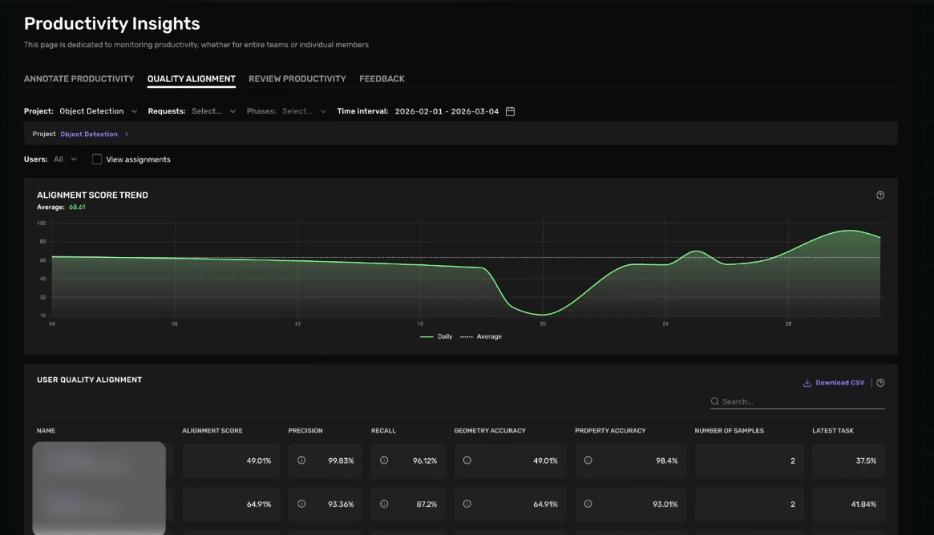This screenshot has height=535, width=934.
Task: Sort by Precision column header
Action: [305, 431]
